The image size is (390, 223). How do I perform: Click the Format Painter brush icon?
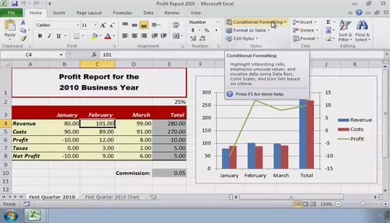[x=23, y=38]
